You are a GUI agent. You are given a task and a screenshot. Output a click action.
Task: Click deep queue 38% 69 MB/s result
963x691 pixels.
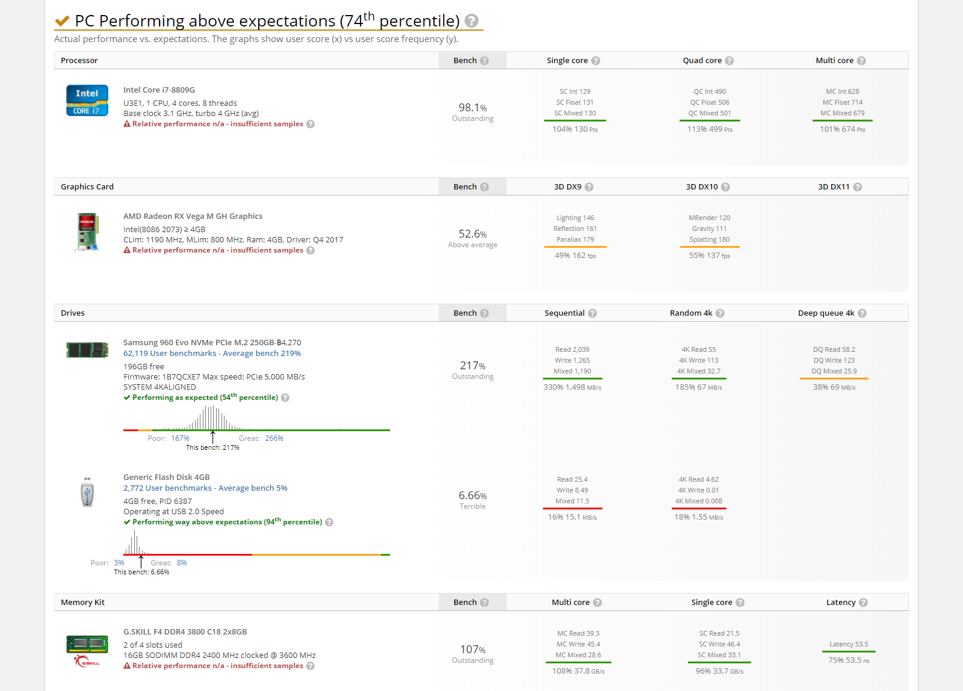point(834,387)
